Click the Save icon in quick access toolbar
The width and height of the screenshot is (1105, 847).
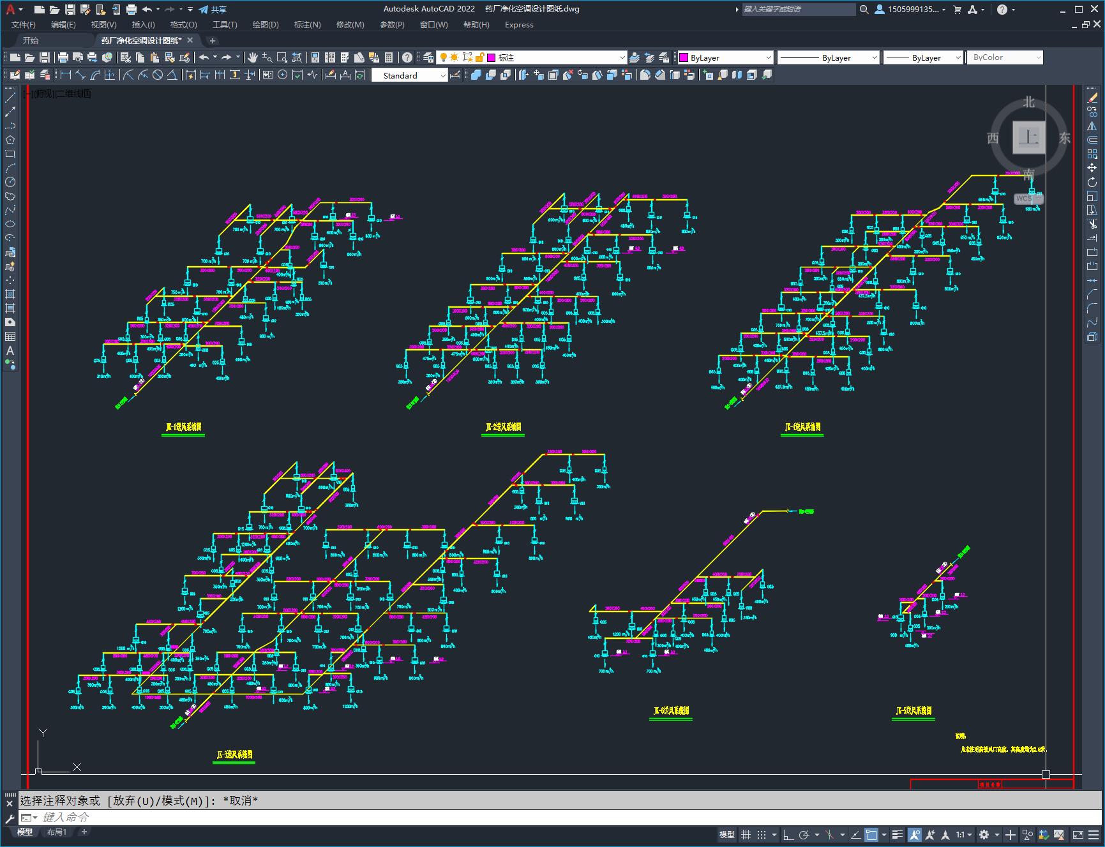[x=70, y=9]
